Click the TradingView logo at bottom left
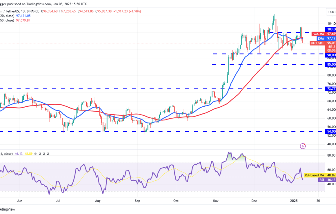336x214 pixels. 8,209
